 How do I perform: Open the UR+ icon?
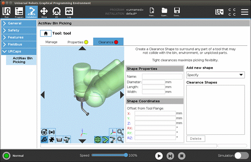click(219, 12)
